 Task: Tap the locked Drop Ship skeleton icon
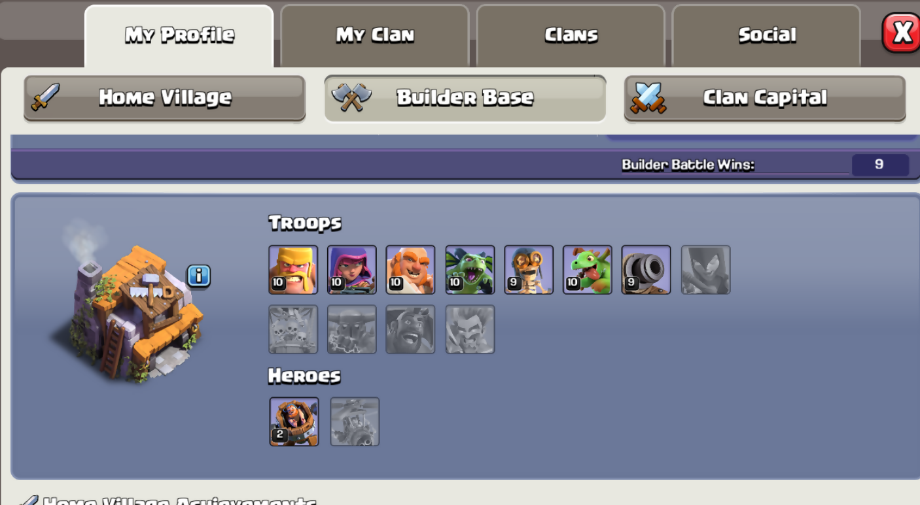[293, 329]
